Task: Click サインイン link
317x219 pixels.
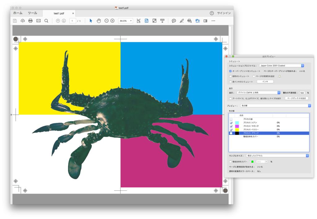Action: coord(224,13)
